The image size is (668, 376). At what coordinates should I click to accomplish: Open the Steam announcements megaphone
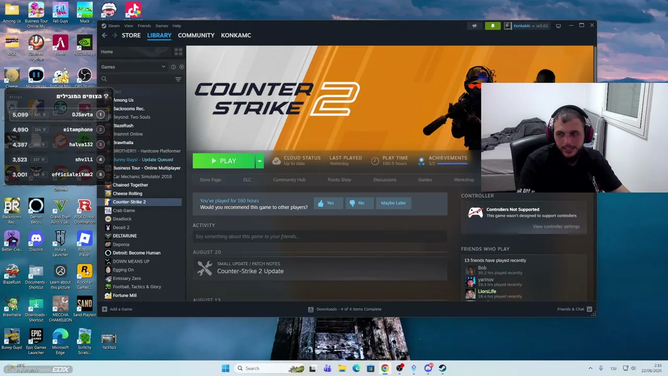(x=474, y=26)
